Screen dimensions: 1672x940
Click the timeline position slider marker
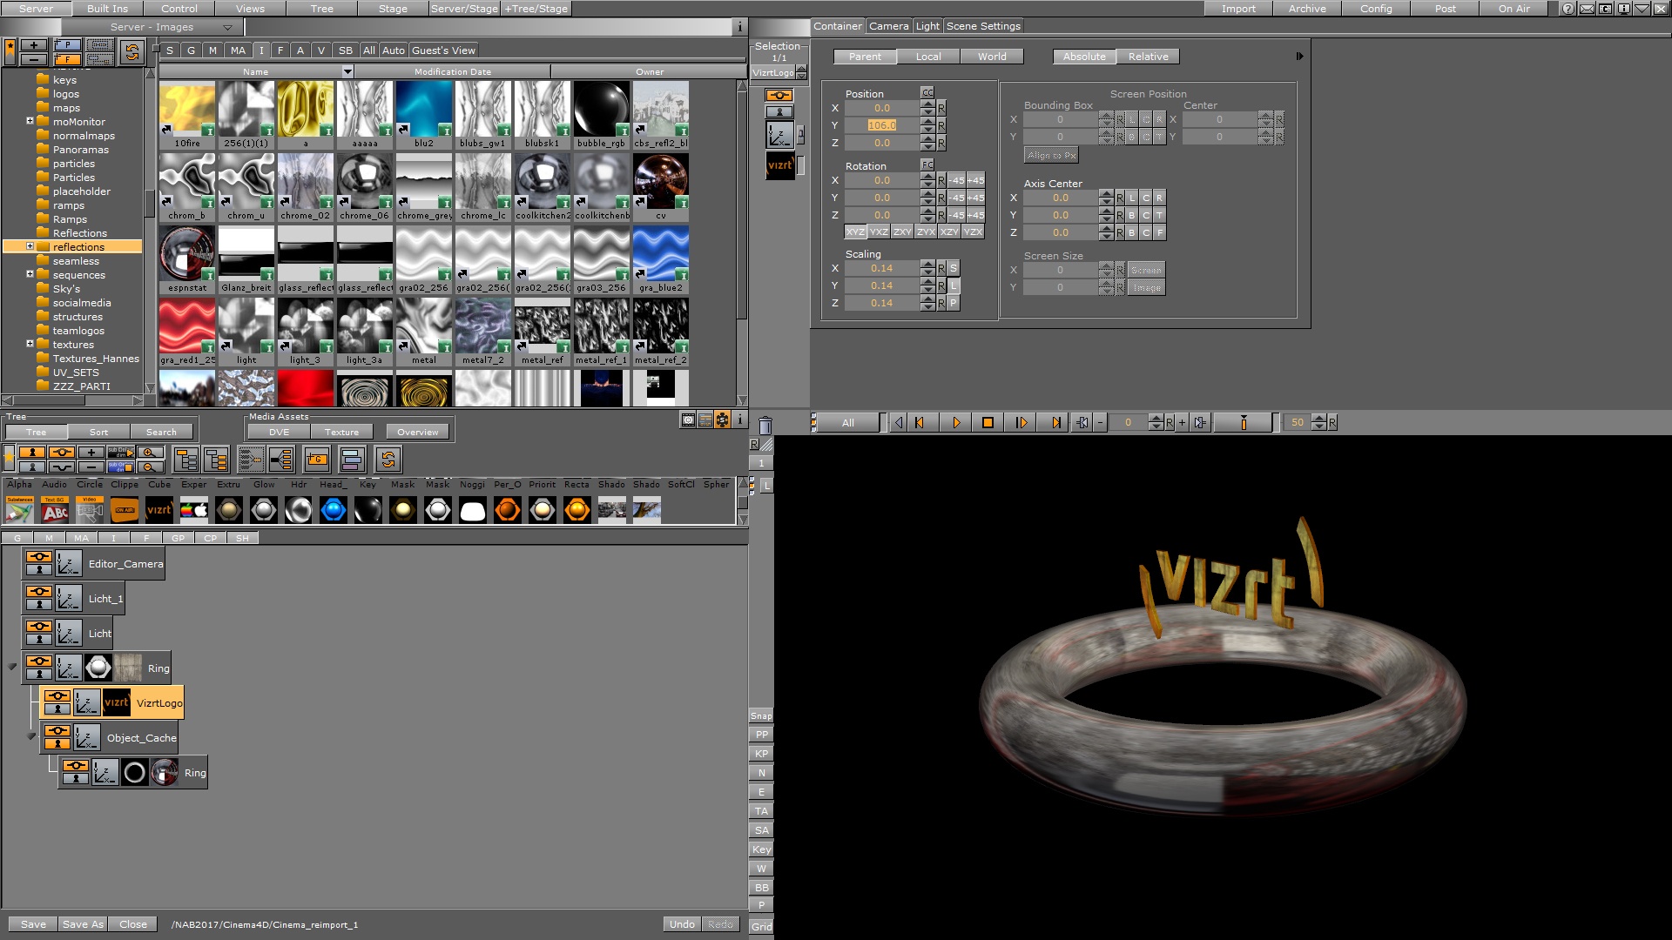pyautogui.click(x=1244, y=423)
